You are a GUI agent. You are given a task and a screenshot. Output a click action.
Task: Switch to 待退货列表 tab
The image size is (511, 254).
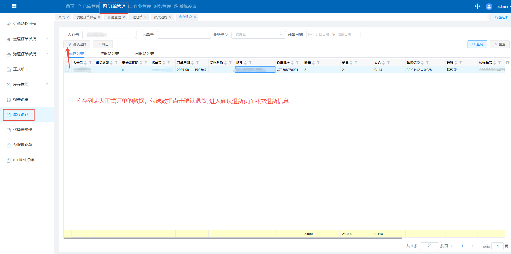109,54
